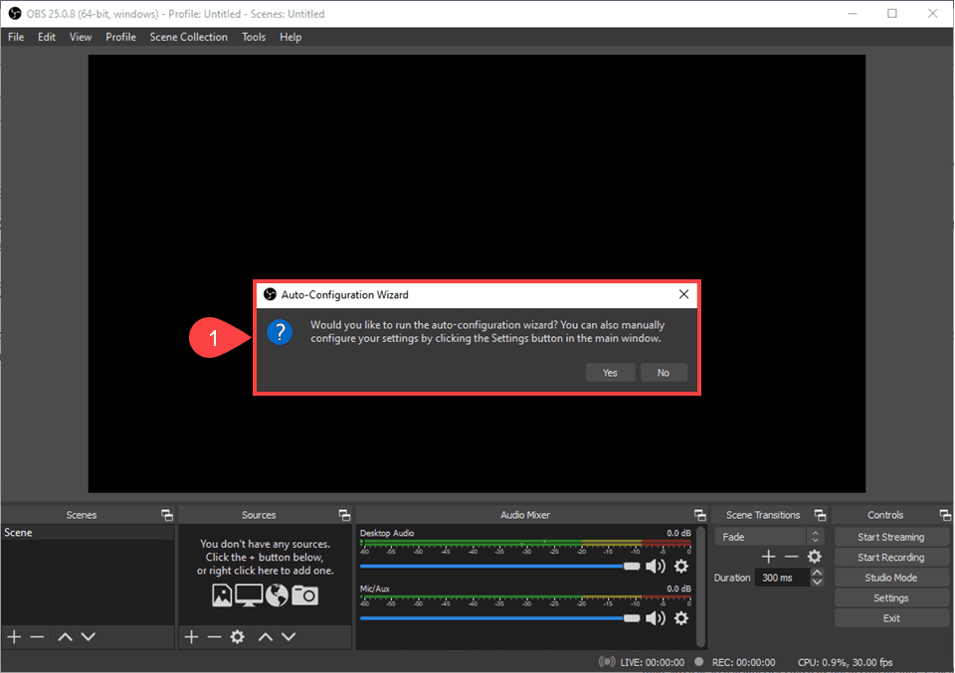This screenshot has width=955, height=673.
Task: Open source properties gear in Sources toolbar
Action: pos(238,637)
